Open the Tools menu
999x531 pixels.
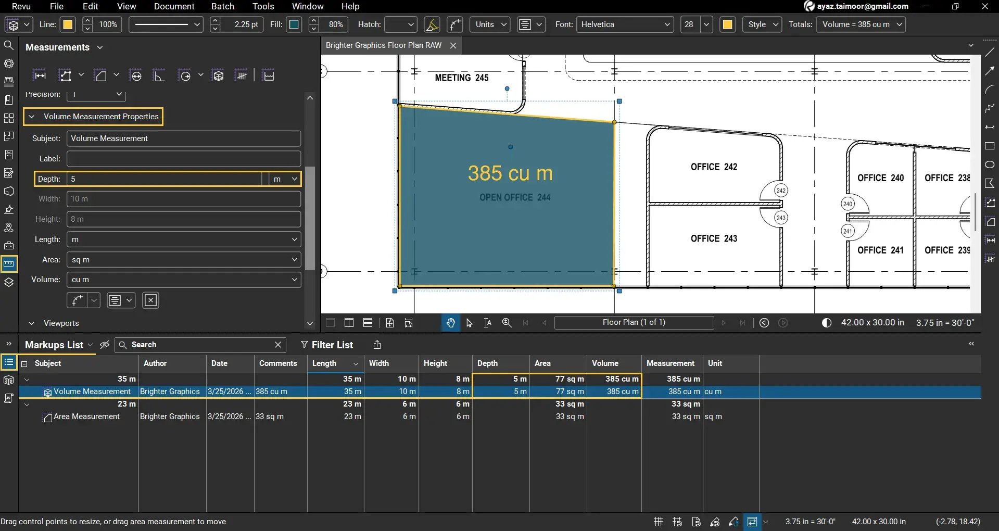262,6
